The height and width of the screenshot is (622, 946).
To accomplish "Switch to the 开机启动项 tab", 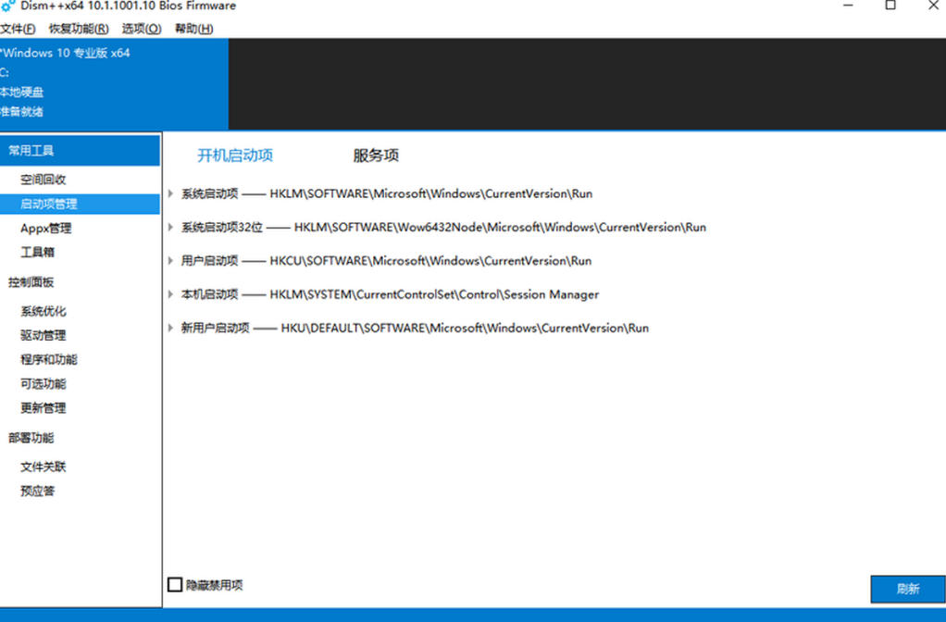I will pos(235,155).
